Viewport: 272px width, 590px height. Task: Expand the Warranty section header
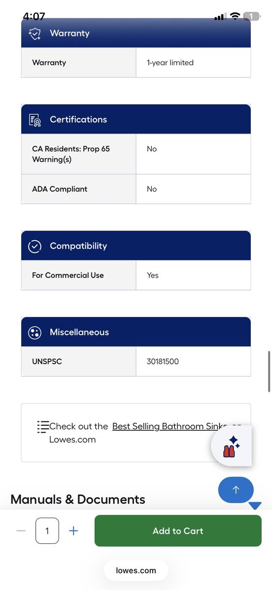[136, 33]
